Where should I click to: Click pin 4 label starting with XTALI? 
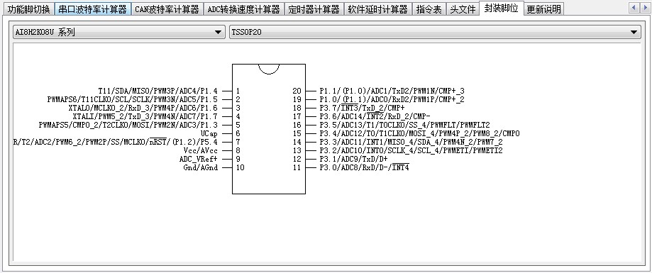[145, 116]
